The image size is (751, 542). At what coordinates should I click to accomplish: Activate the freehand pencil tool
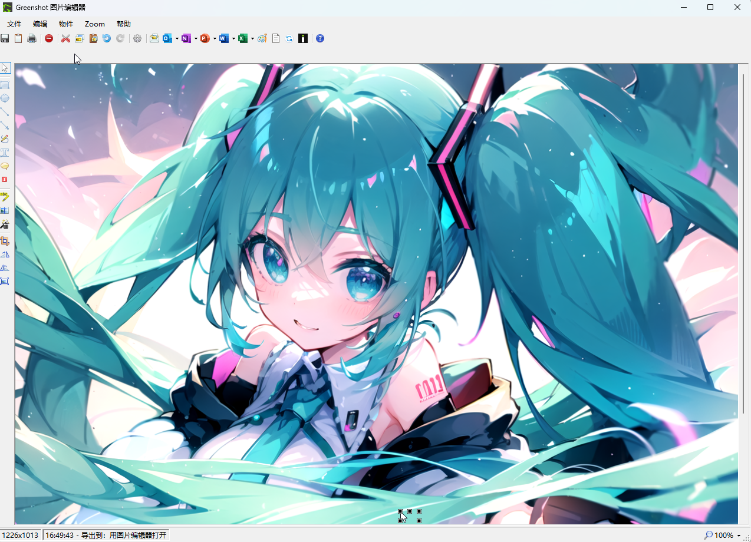(x=5, y=139)
